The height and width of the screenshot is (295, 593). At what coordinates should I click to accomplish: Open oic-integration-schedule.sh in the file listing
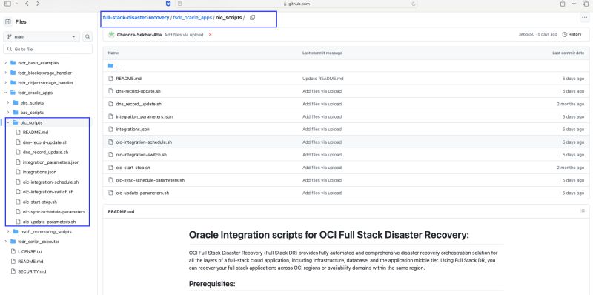point(144,142)
